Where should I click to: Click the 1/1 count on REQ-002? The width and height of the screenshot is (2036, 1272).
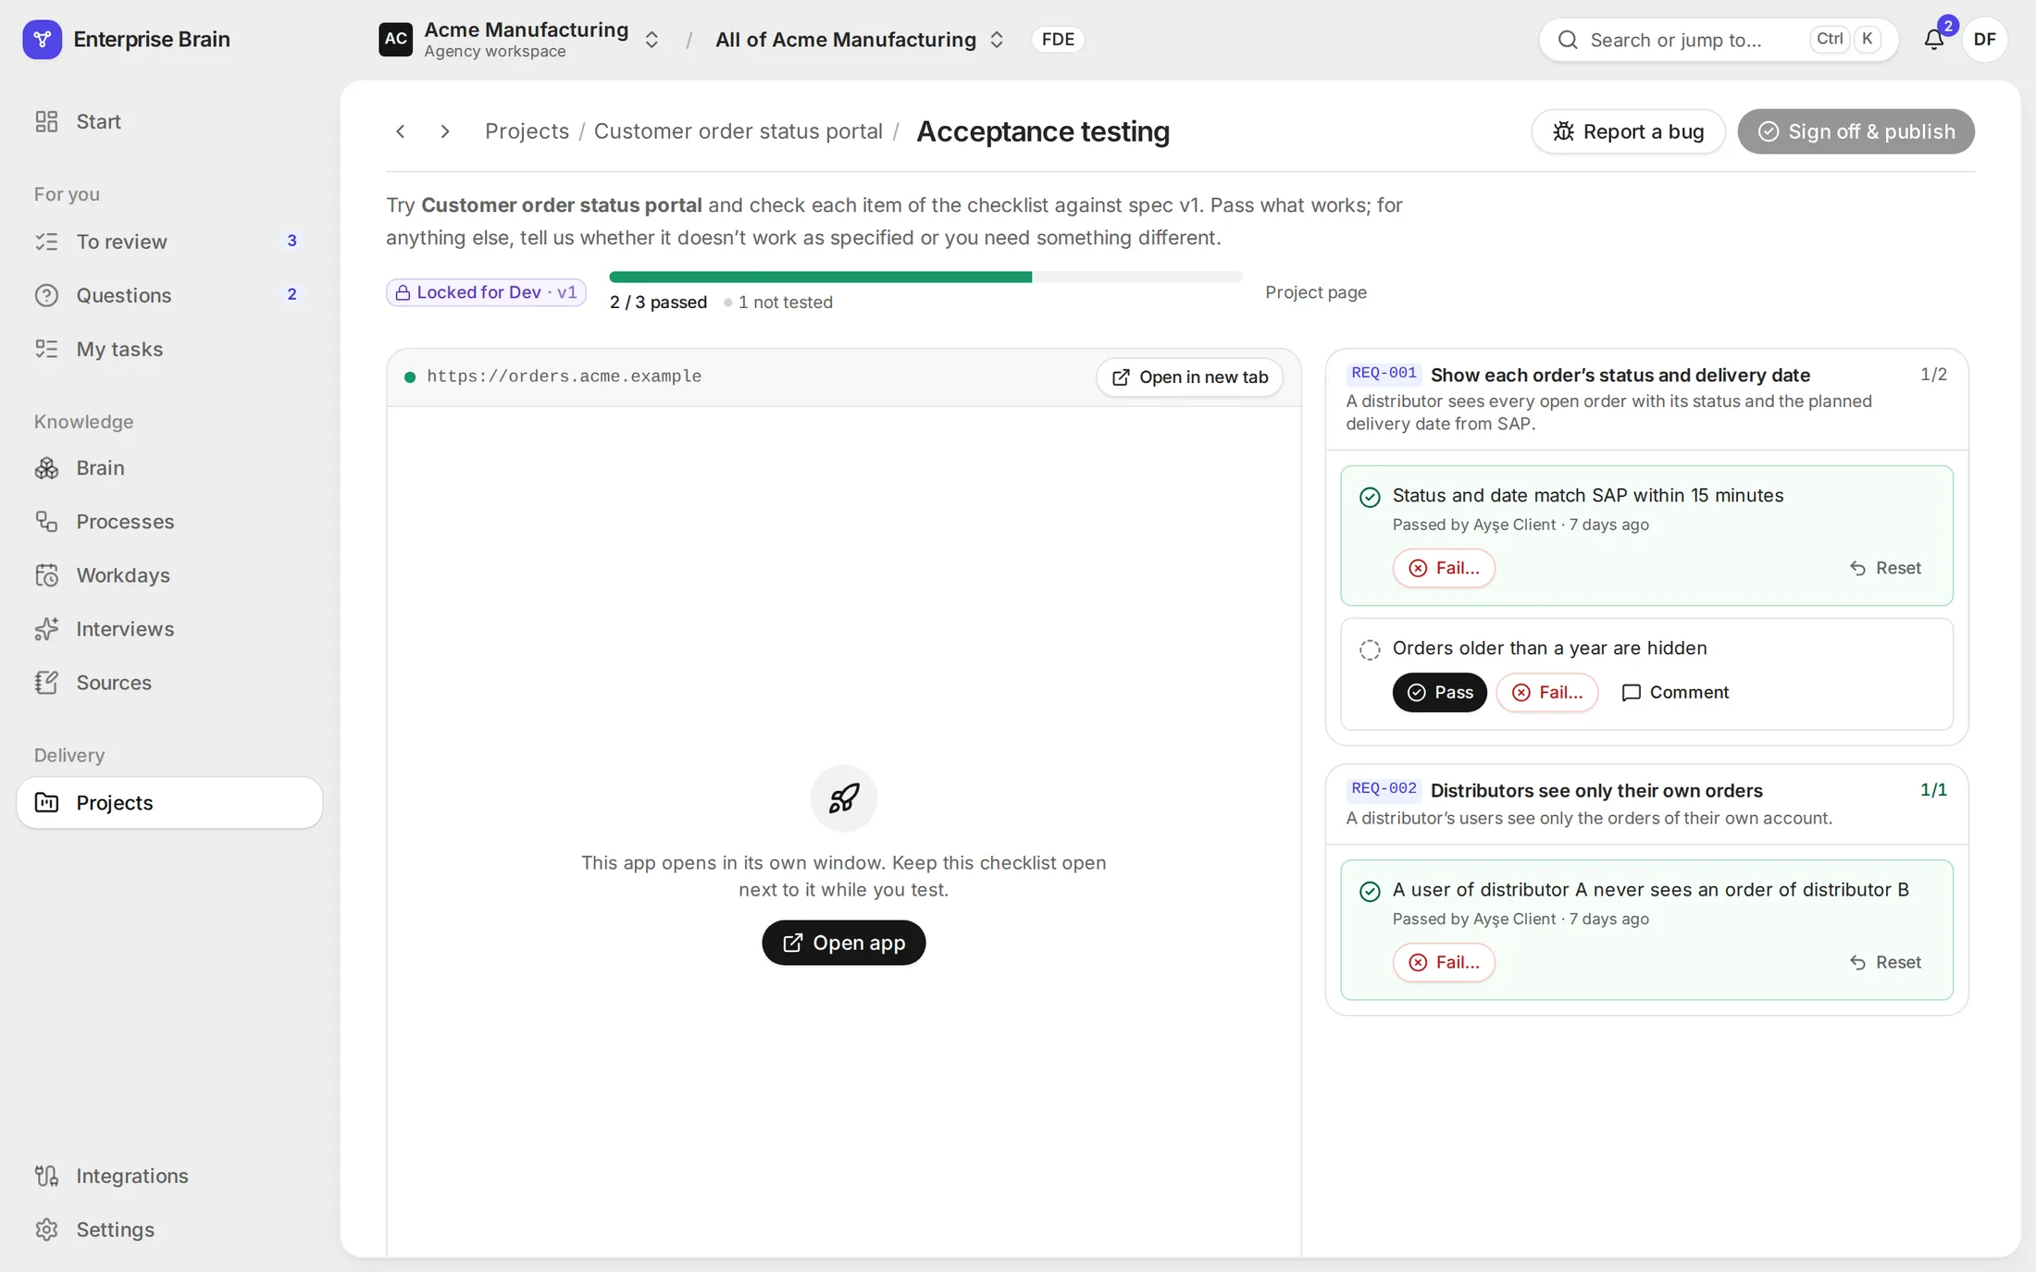coord(1933,789)
